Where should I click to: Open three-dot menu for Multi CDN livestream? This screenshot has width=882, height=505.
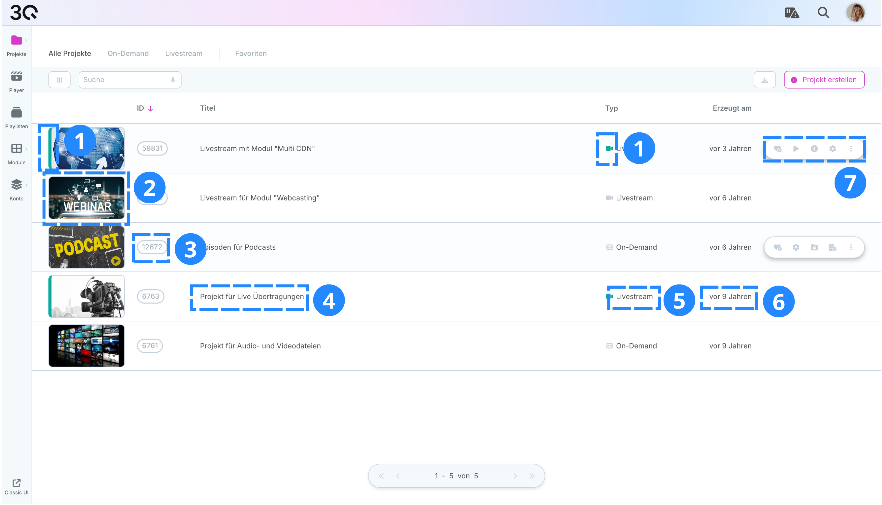pos(851,149)
